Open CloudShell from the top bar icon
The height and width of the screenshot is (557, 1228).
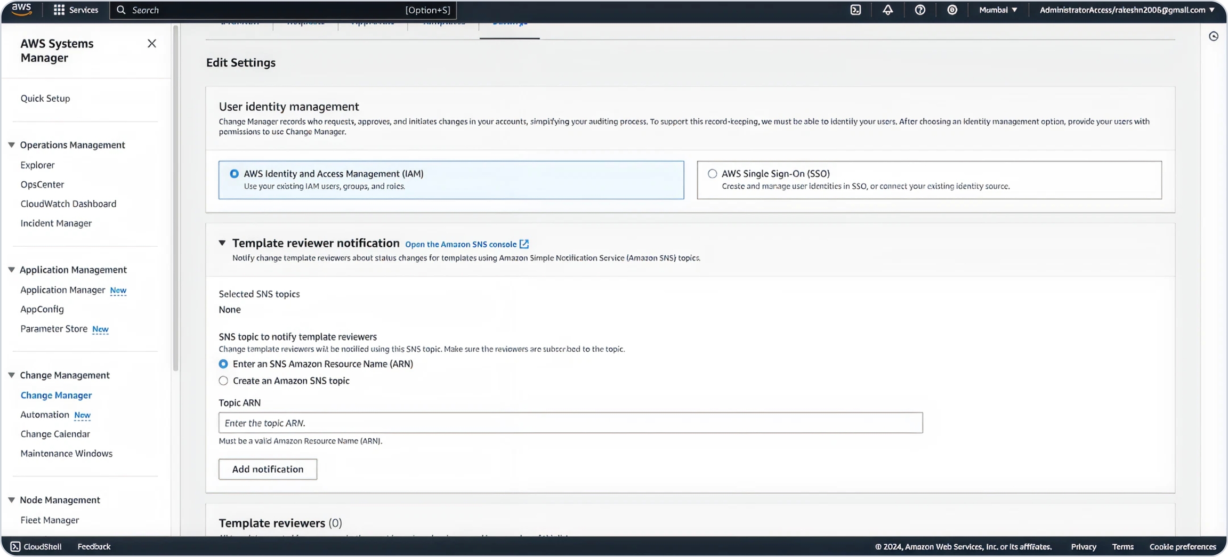pos(855,10)
